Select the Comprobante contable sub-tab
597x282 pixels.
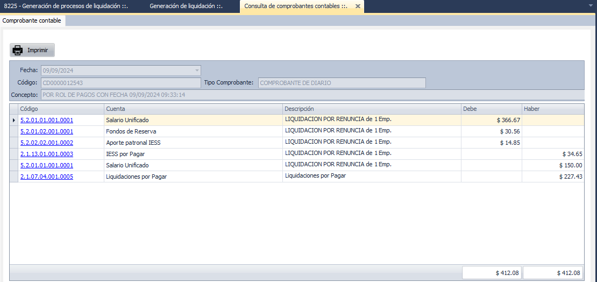[32, 20]
